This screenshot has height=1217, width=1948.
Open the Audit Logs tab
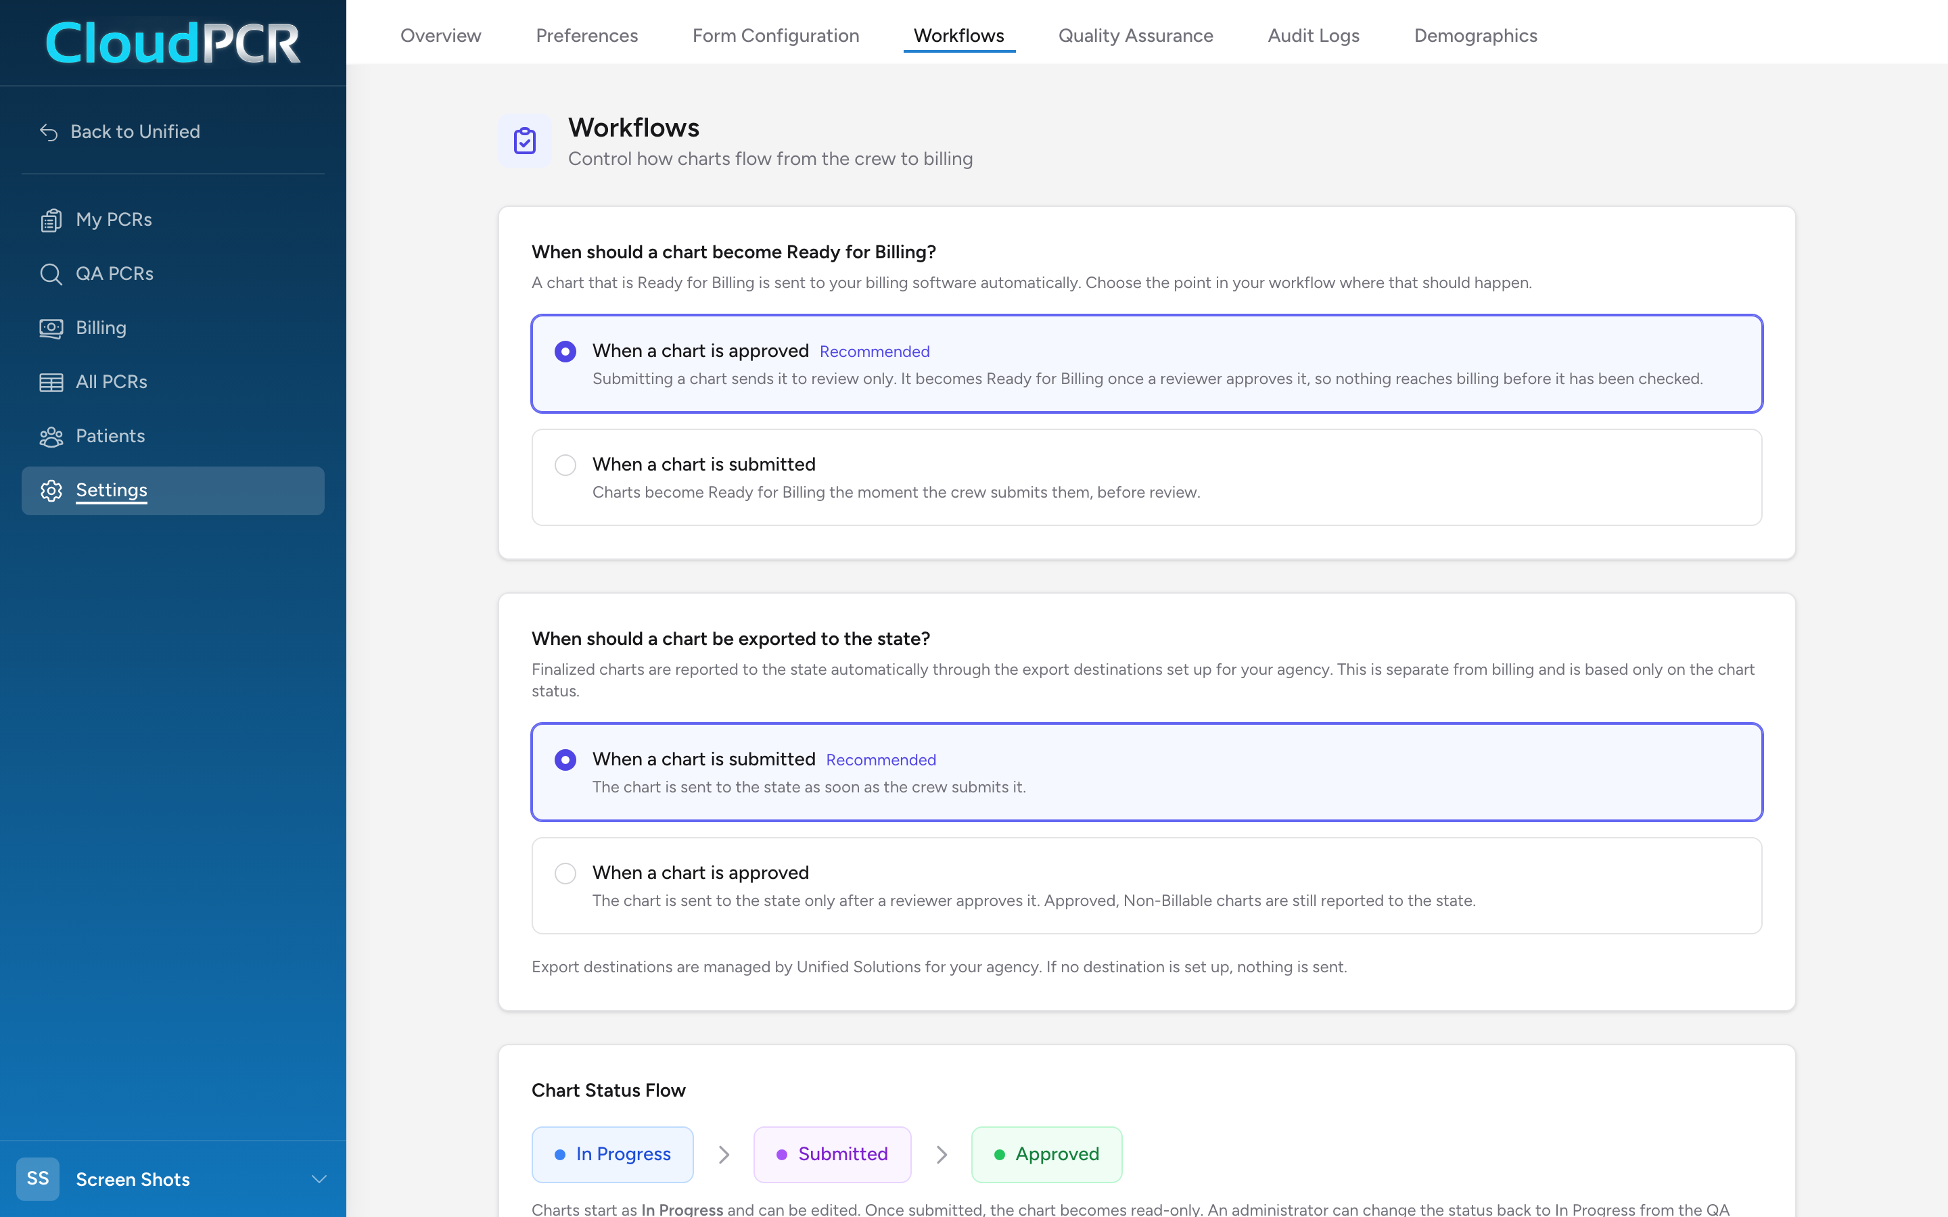point(1314,35)
